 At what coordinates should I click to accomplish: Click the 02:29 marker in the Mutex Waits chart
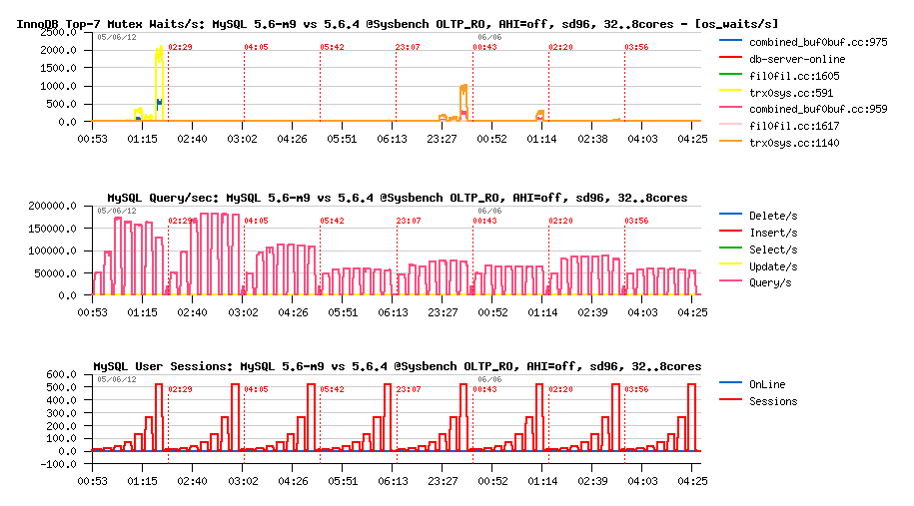tap(180, 47)
